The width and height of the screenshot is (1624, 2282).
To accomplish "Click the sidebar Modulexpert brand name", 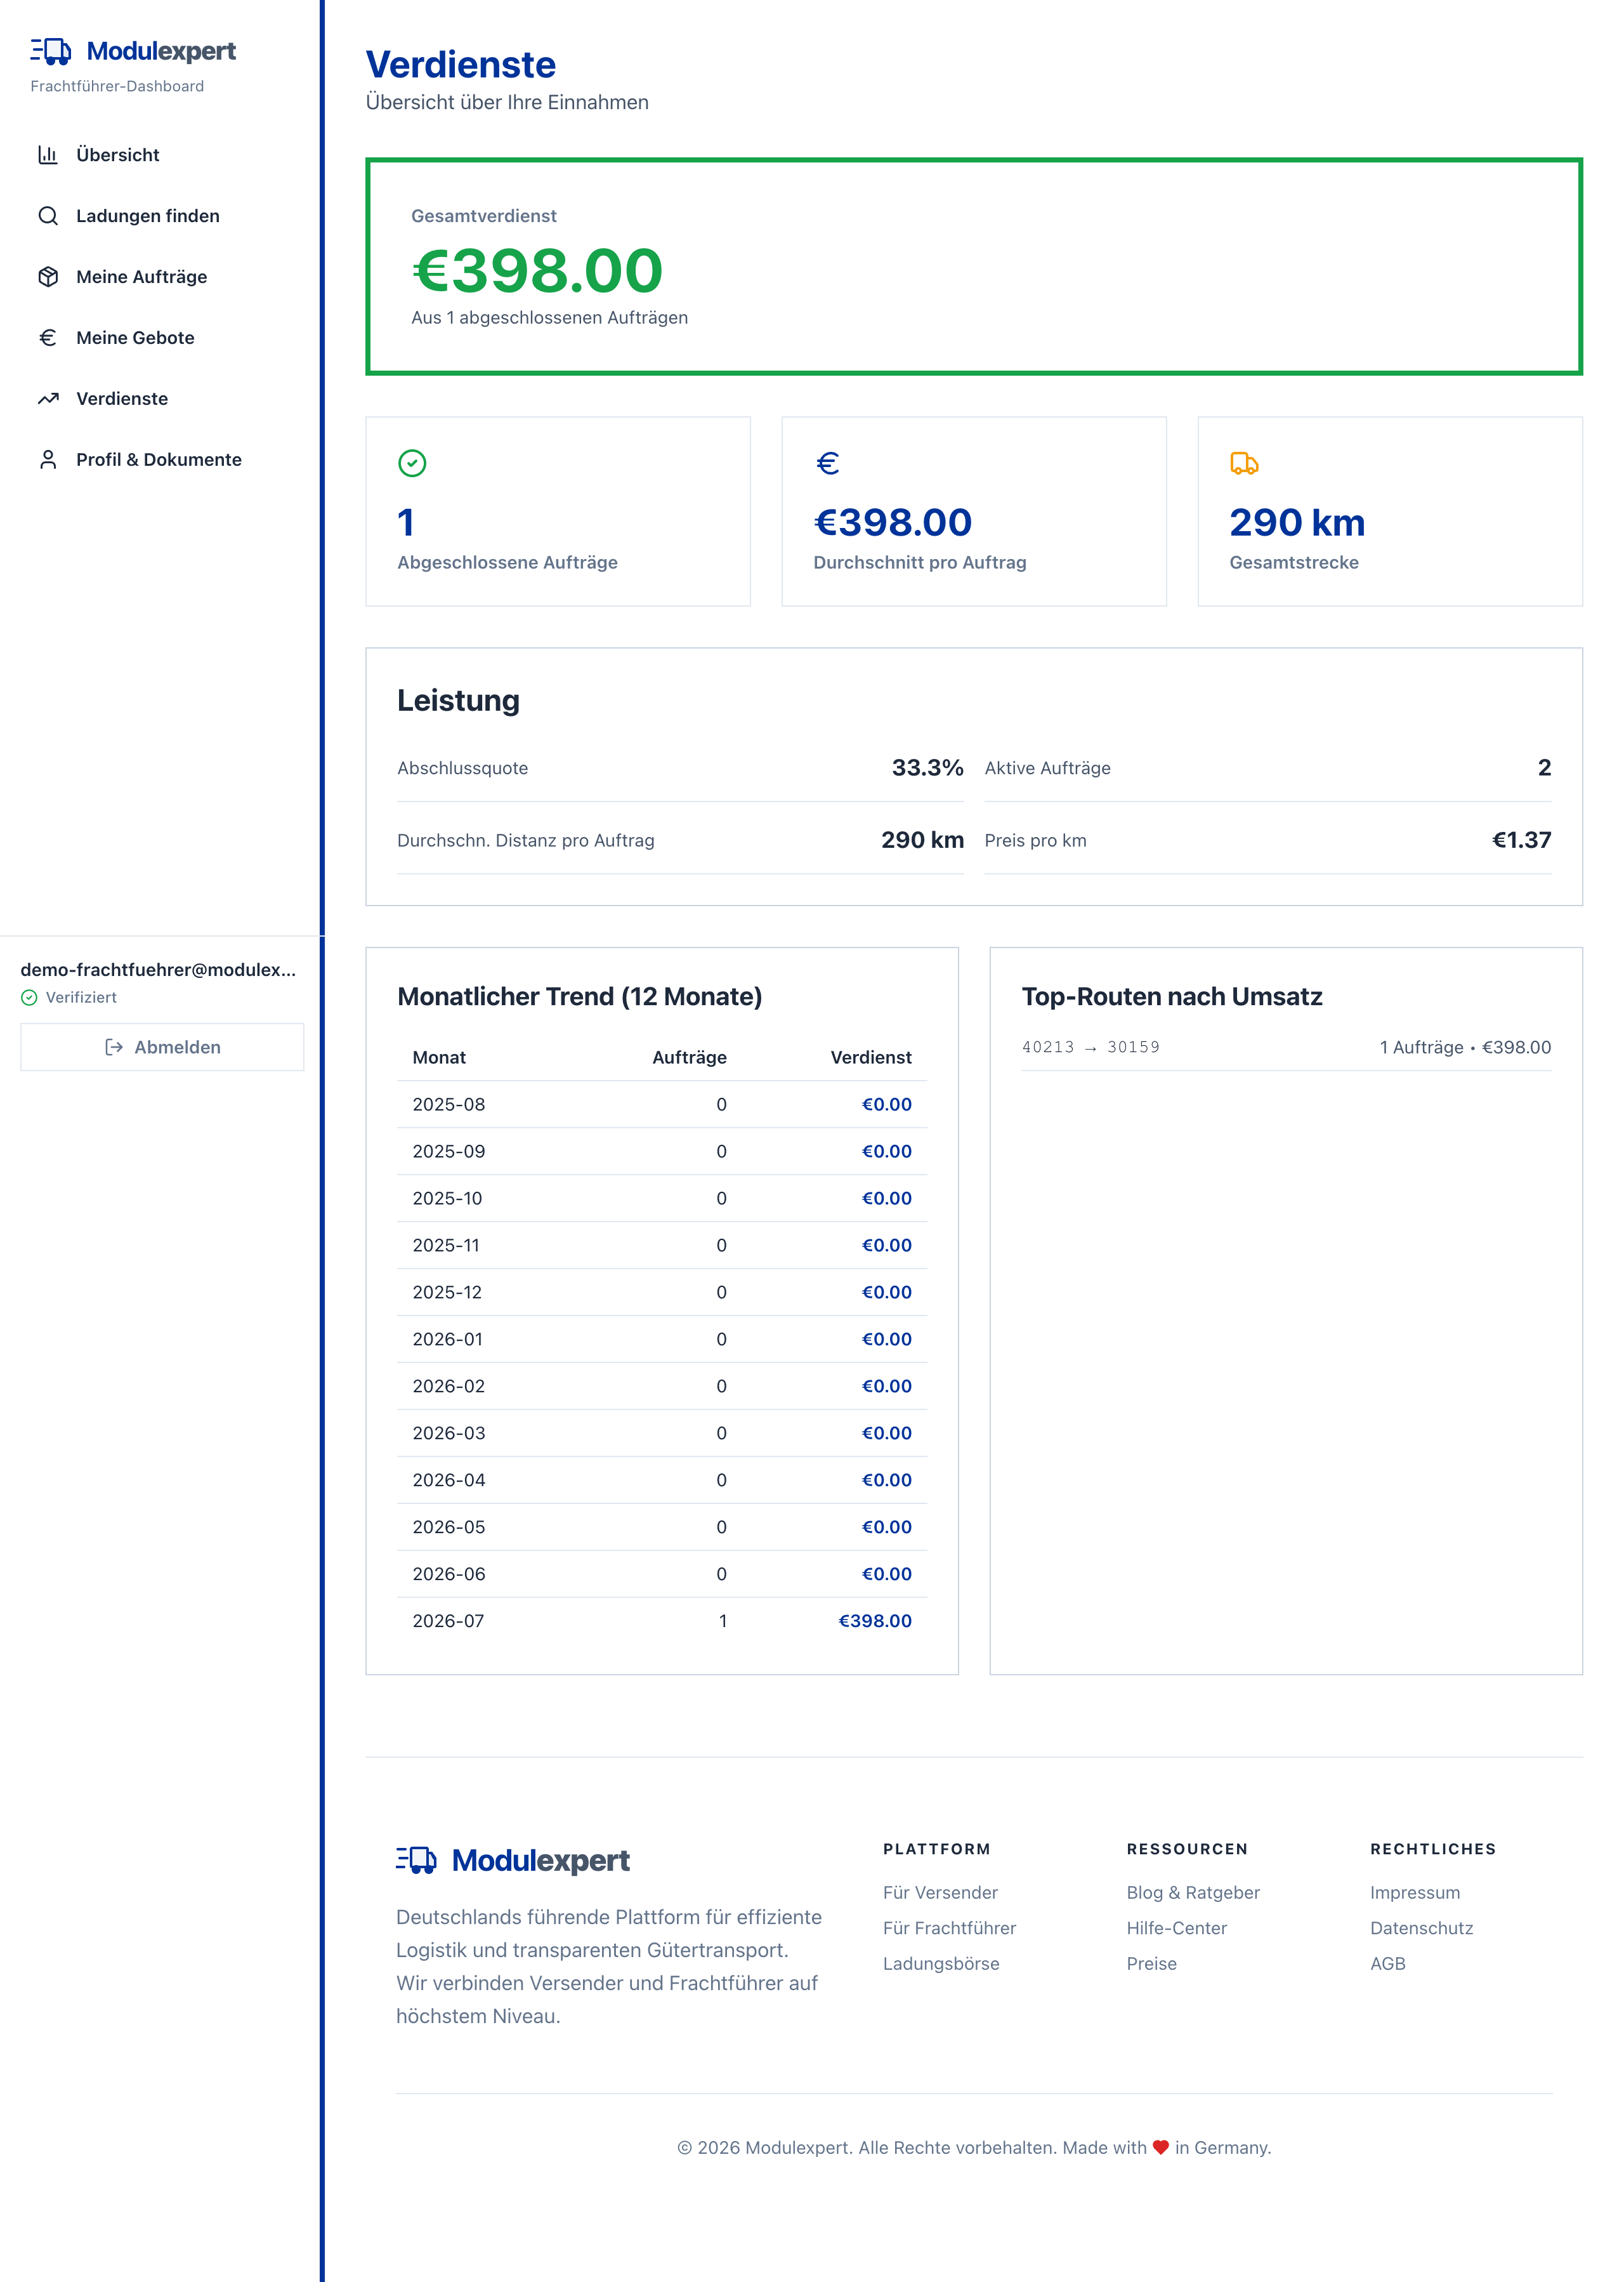I will 161,51.
